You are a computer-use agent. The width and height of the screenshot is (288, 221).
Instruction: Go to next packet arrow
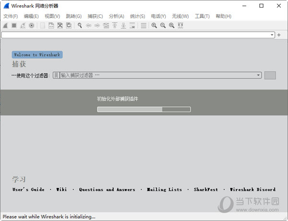[x=97, y=25]
